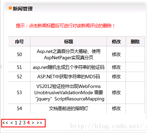Screen dimensions: 147x133
Task: Click the 修改 column header
Action: click(x=116, y=42)
